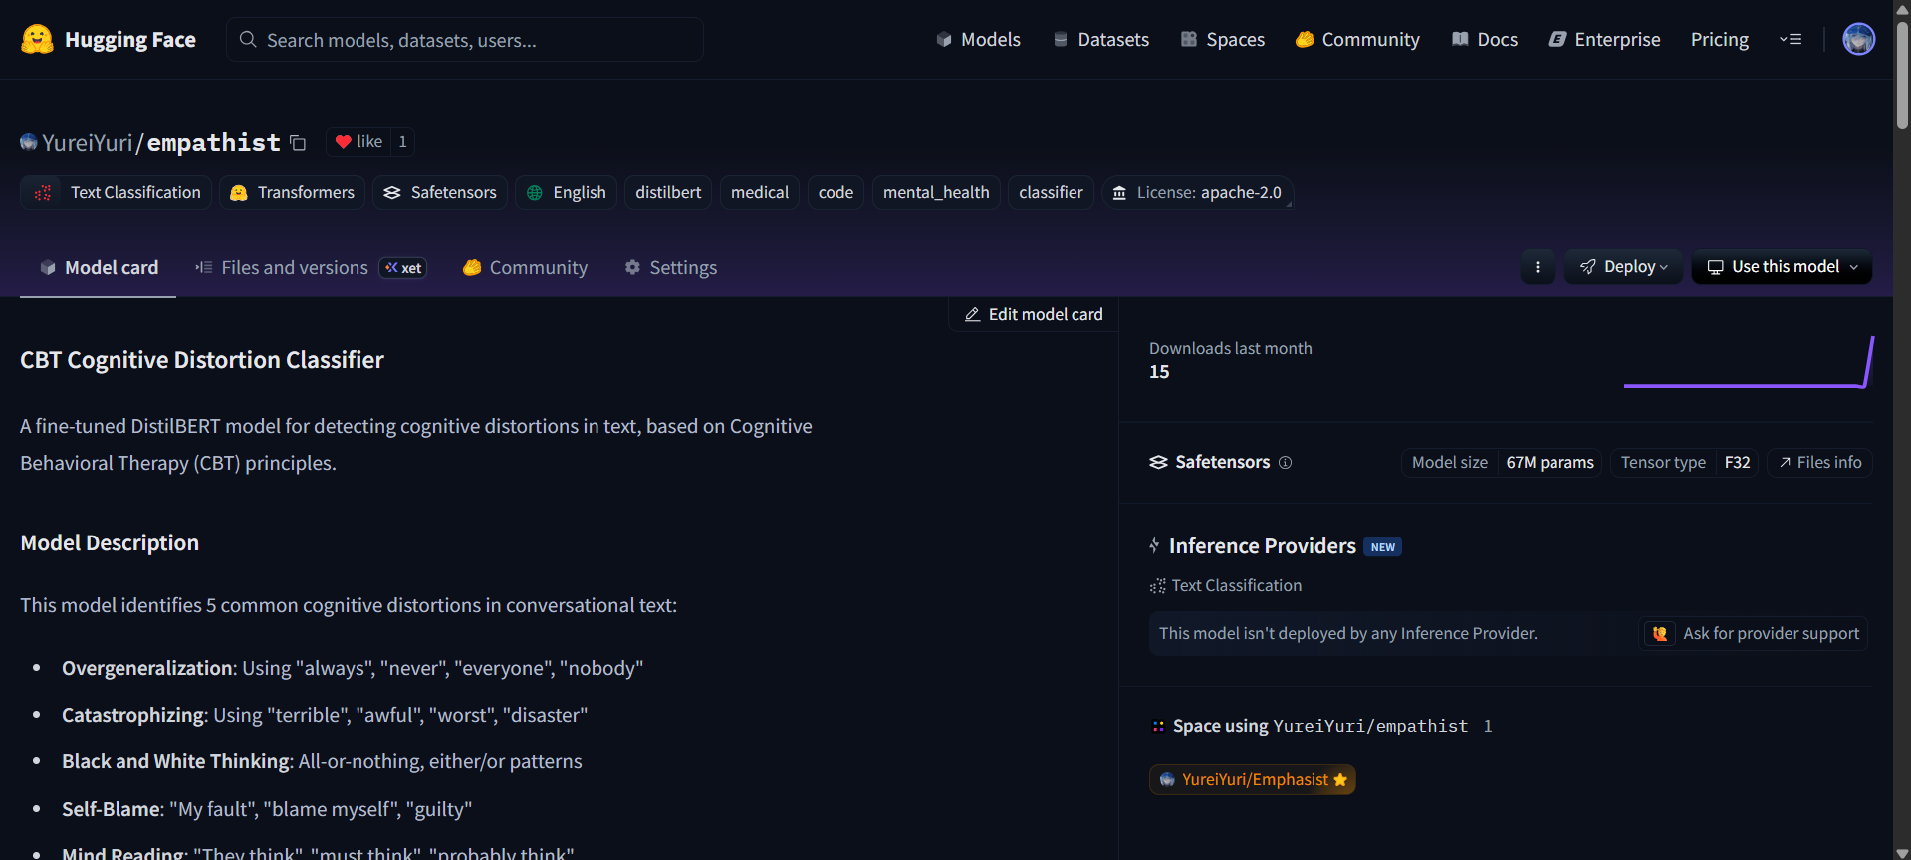Click the Datasets icon in navbar
This screenshot has height=860, width=1911.
click(x=1061, y=40)
